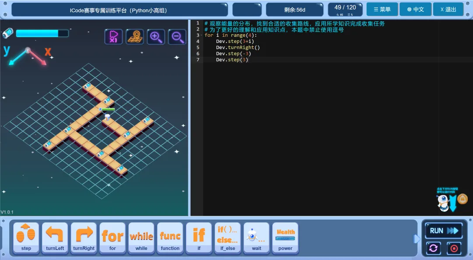The width and height of the screenshot is (473, 260).
Task: Reset the level with refresh icon
Action: click(433, 248)
